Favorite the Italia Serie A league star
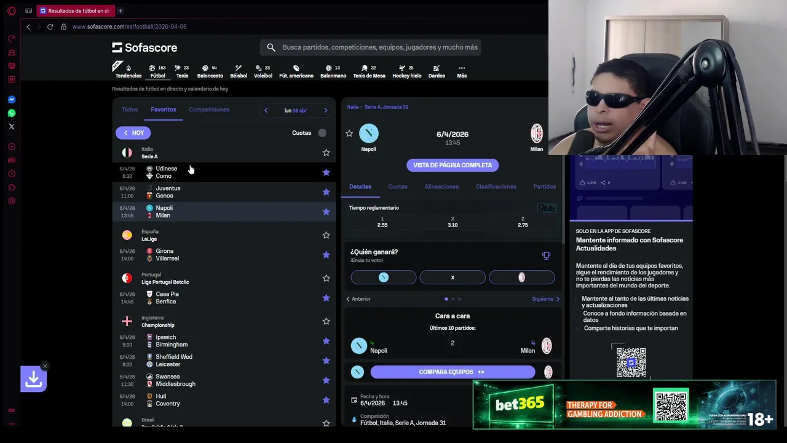787x443 pixels. click(326, 153)
